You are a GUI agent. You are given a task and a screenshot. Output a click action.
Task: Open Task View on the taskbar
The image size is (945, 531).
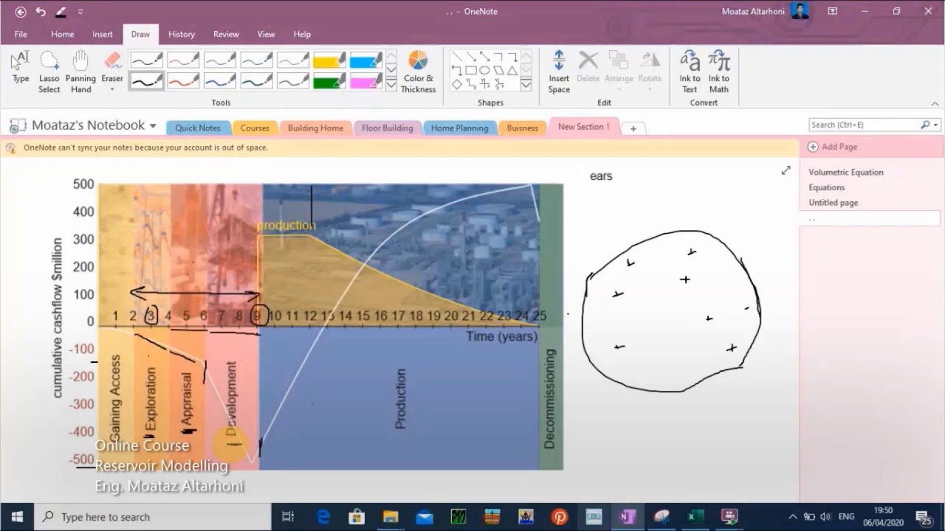tap(288, 517)
